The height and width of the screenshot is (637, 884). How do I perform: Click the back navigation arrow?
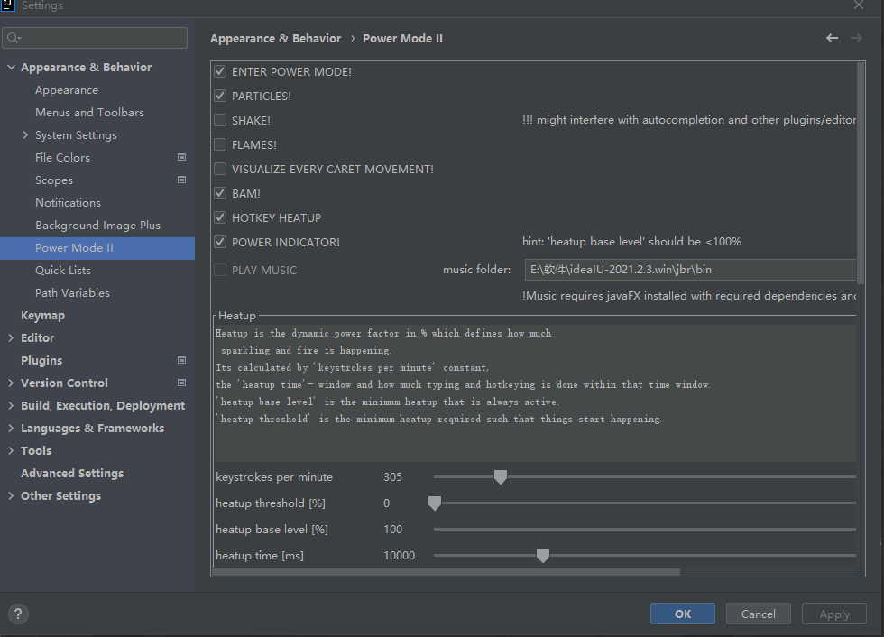[x=831, y=38]
